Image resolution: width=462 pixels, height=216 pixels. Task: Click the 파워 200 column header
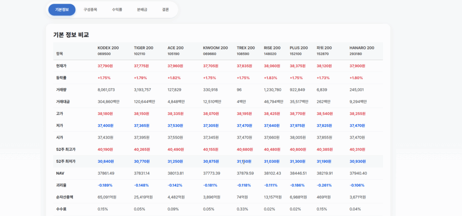(x=324, y=50)
